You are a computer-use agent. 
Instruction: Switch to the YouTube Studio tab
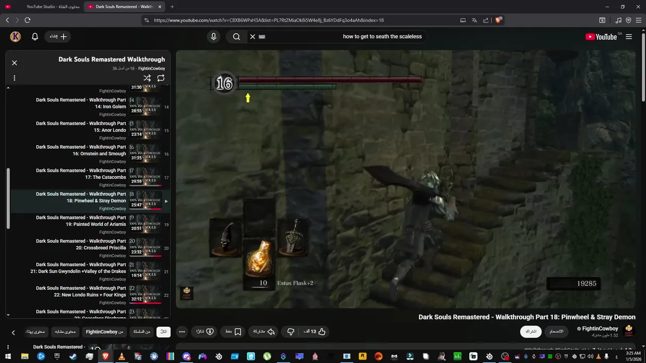[42, 7]
